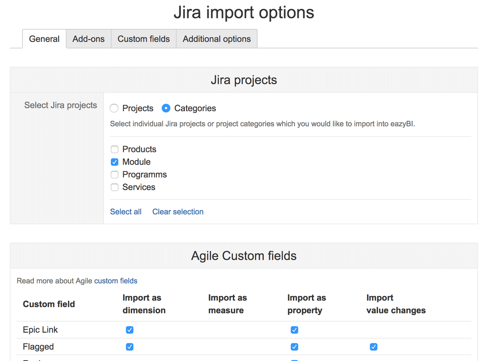Open the Add-ons tab
This screenshot has width=489, height=361.
(89, 39)
